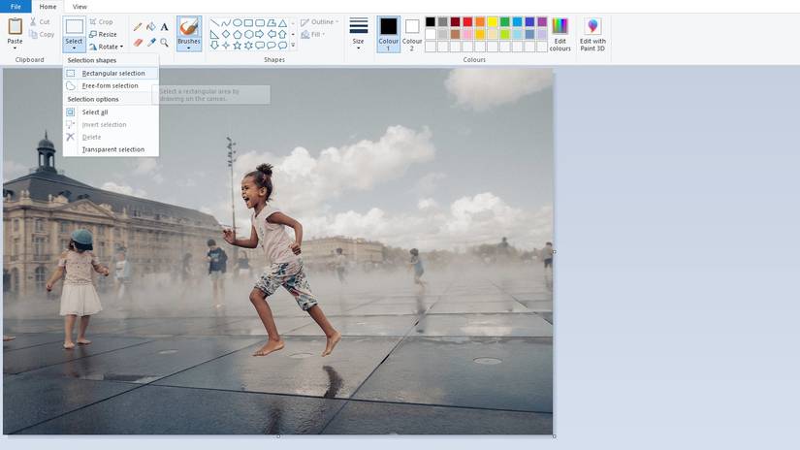Pick the Fill with colour bucket tool
800x450 pixels.
coord(150,27)
